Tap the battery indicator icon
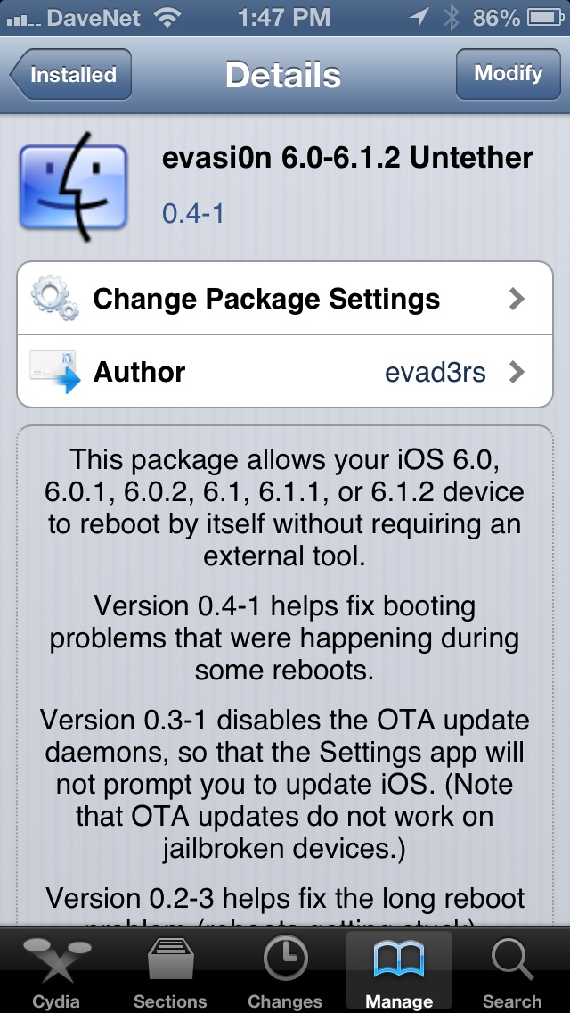This screenshot has width=570, height=1013. [546, 18]
